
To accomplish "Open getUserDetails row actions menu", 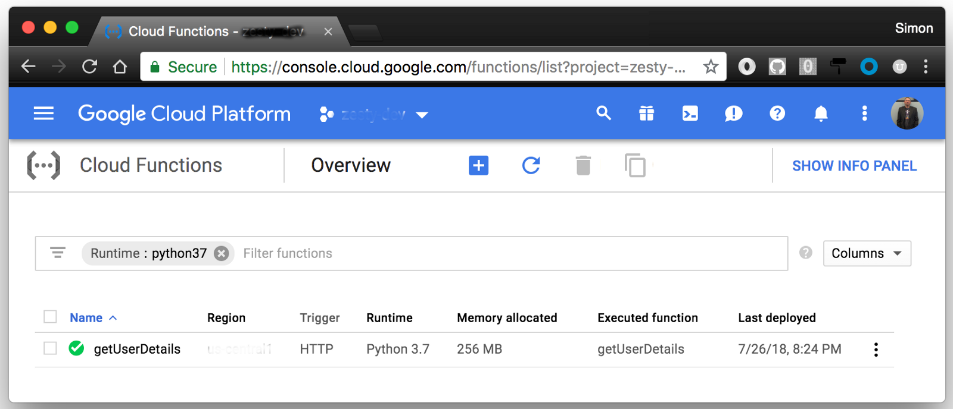I will pos(876,349).
